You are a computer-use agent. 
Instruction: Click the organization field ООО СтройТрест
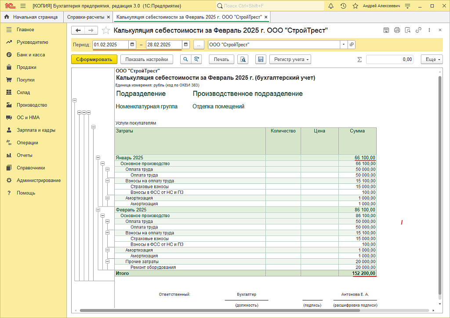(274, 45)
